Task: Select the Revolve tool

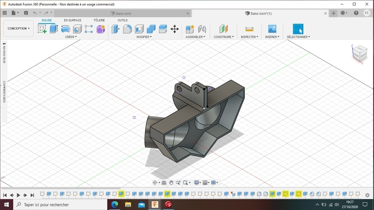Action: pyautogui.click(x=66, y=29)
